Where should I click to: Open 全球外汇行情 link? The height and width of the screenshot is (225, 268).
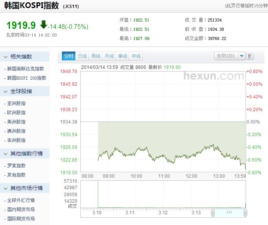[21, 200]
